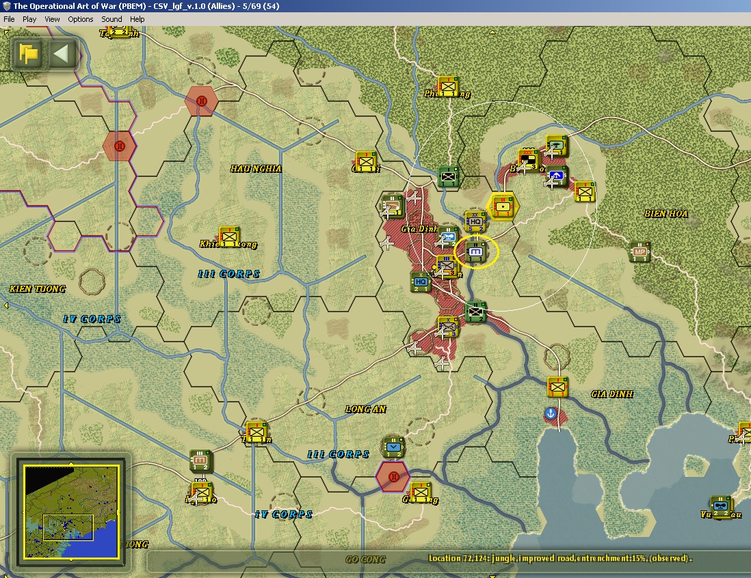Click the Location 72,124 status text
Viewport: 751px width, 578px height.
click(x=560, y=558)
